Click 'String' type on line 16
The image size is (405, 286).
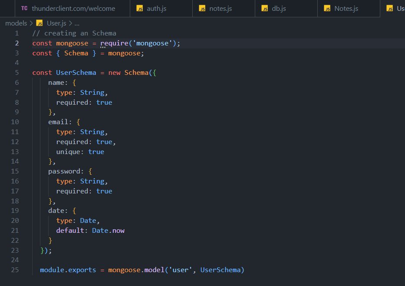point(92,181)
